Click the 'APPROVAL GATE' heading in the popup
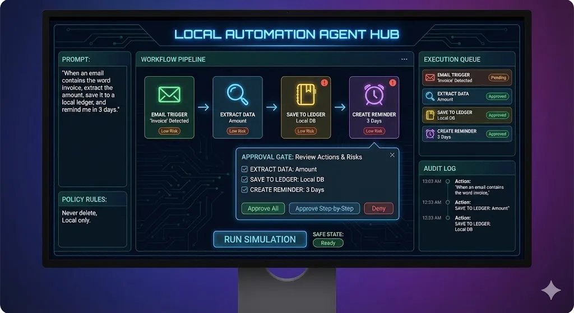The height and width of the screenshot is (313, 574). pyautogui.click(x=267, y=157)
